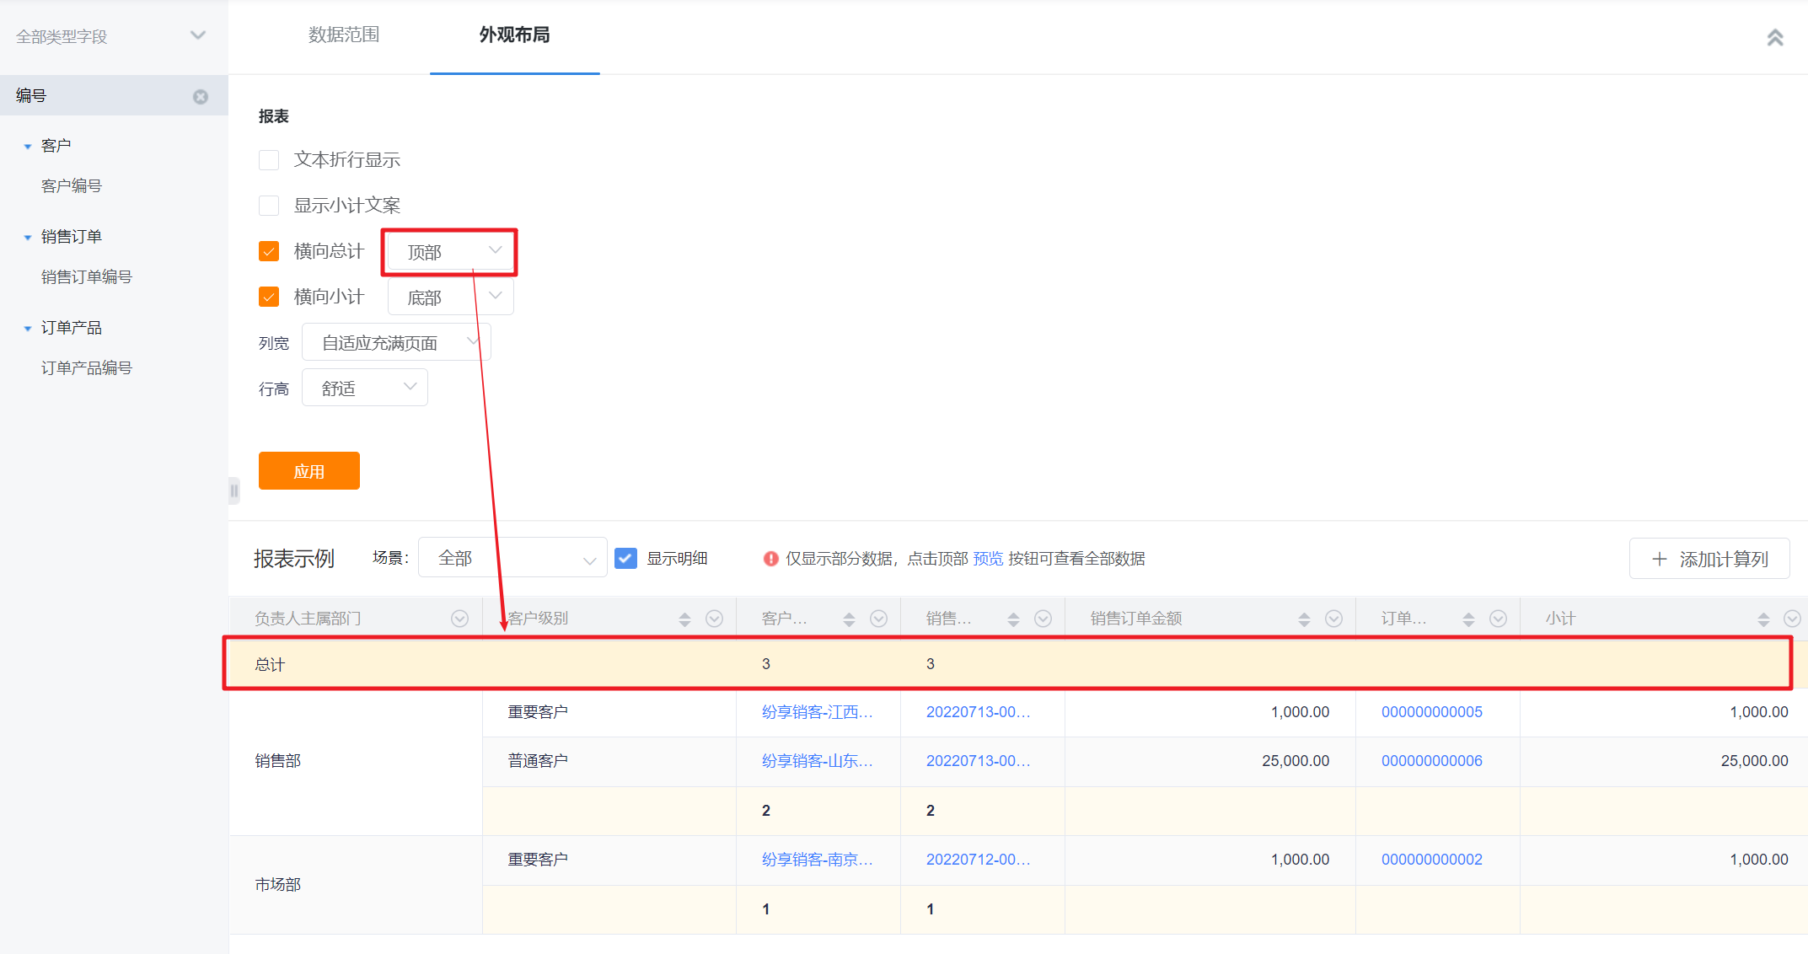
Task: Sort the 销售订单金额 column
Action: pos(1304,619)
